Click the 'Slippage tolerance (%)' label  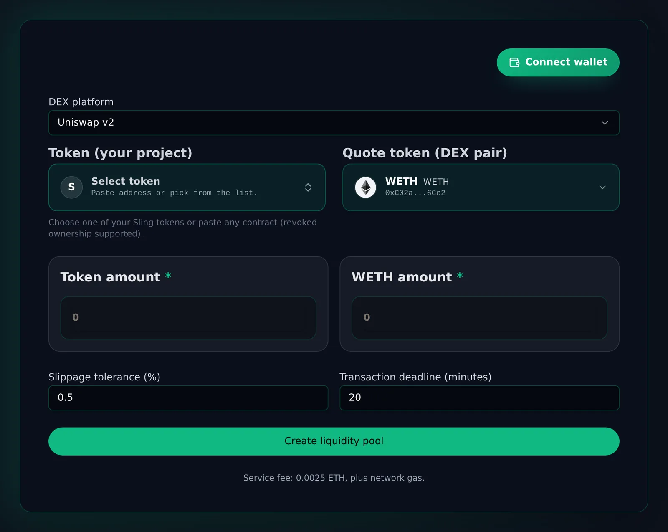[x=104, y=377]
